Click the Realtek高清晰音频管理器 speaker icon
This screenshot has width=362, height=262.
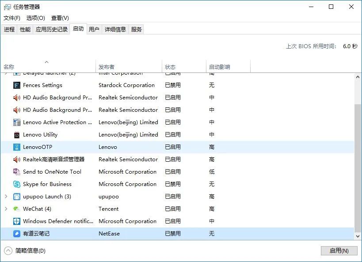[x=17, y=159]
